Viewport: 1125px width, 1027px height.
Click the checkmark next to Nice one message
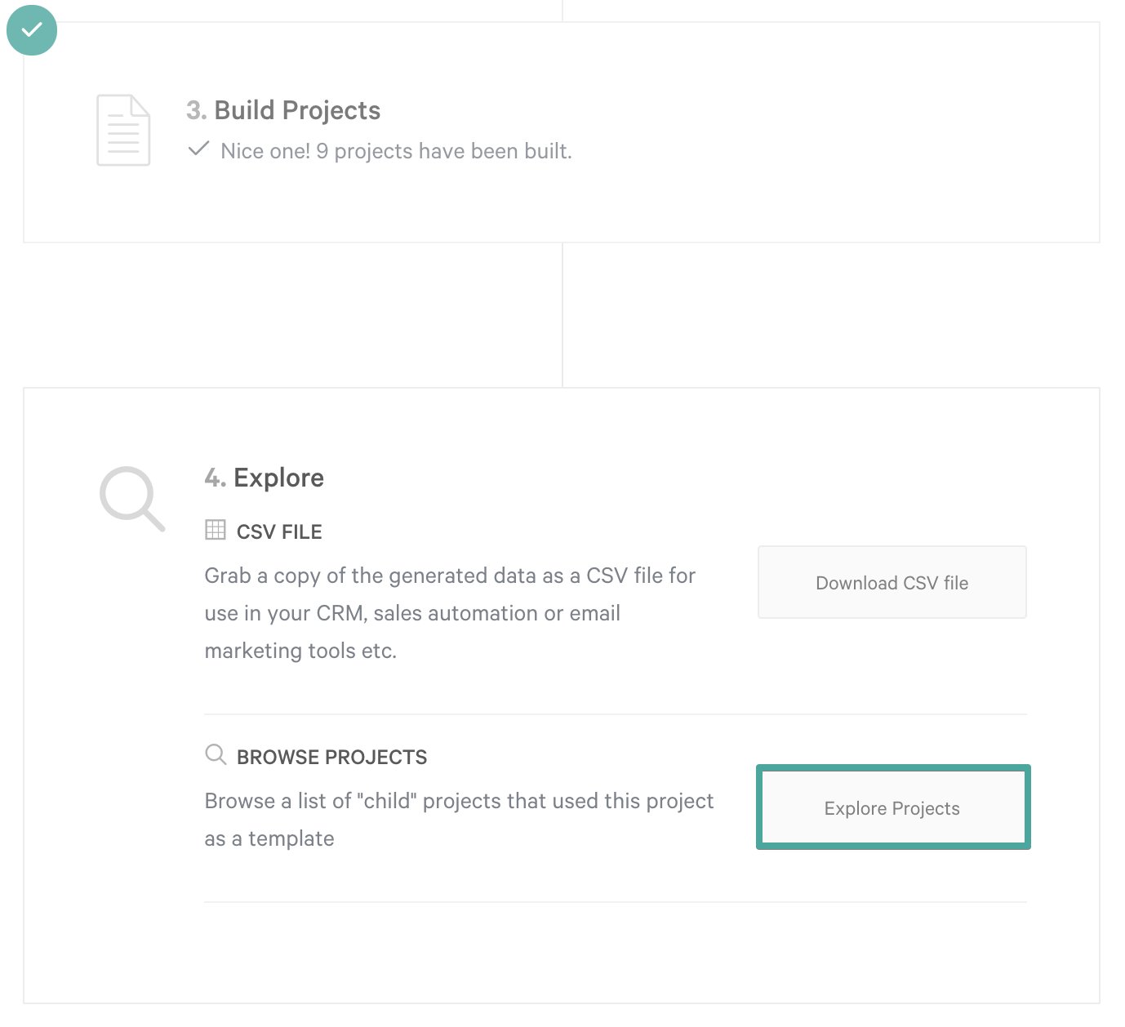(198, 149)
